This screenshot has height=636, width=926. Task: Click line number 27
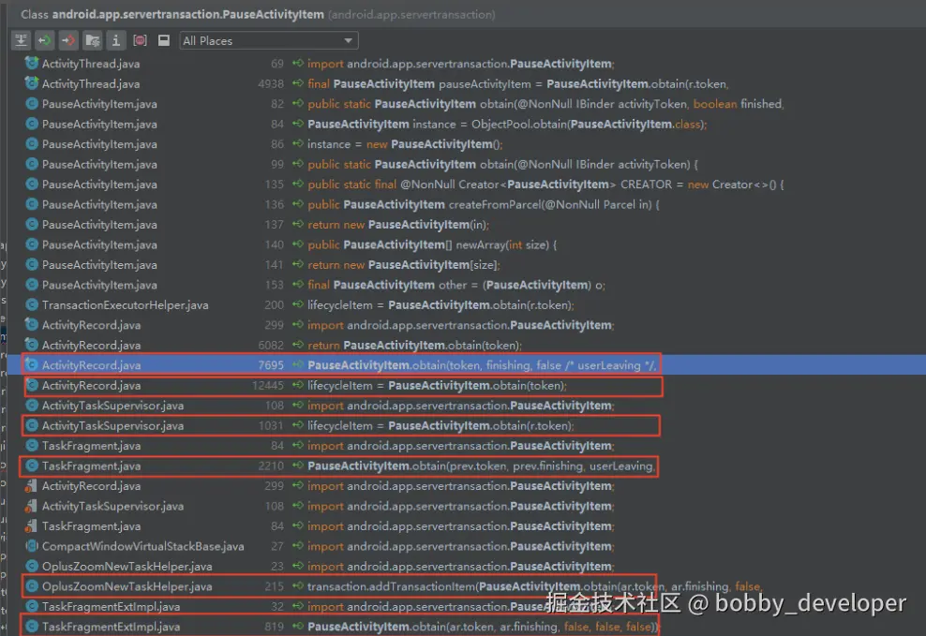click(277, 546)
